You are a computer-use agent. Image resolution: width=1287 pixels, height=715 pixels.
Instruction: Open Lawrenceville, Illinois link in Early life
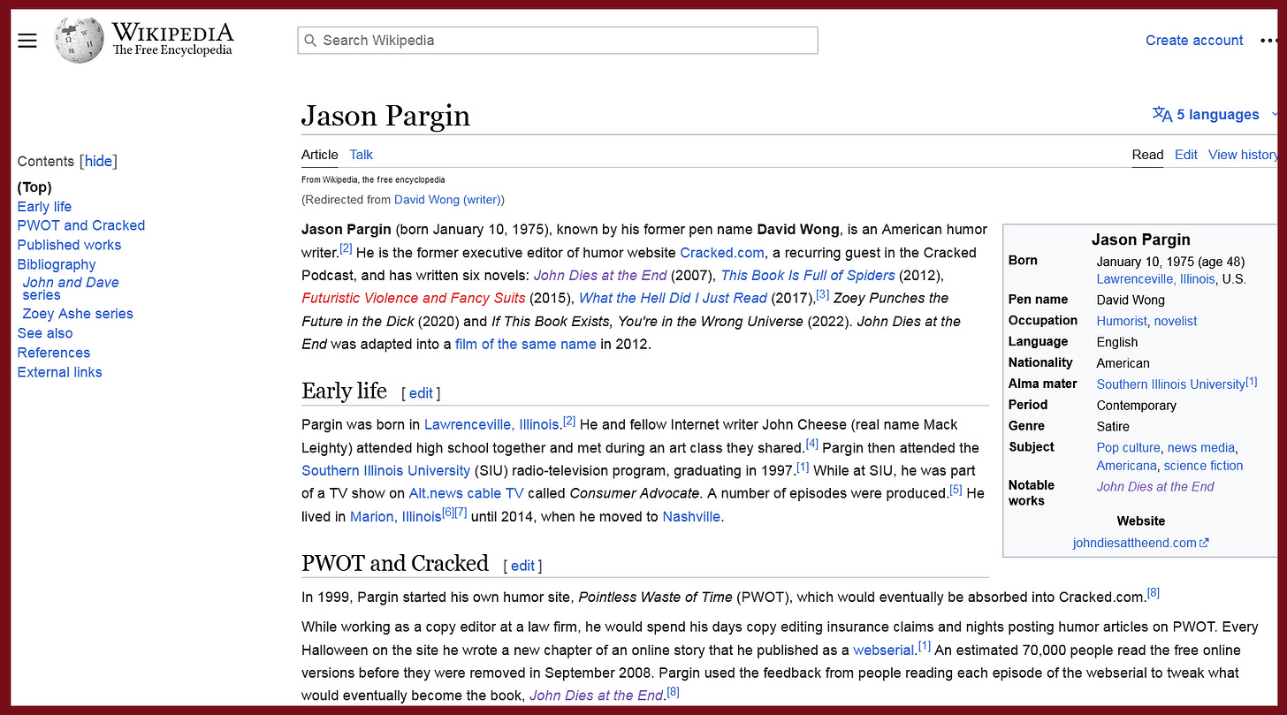click(491, 424)
